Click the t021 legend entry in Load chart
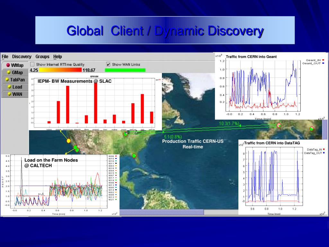The image size is (329, 247). pyautogui.click(x=112, y=200)
